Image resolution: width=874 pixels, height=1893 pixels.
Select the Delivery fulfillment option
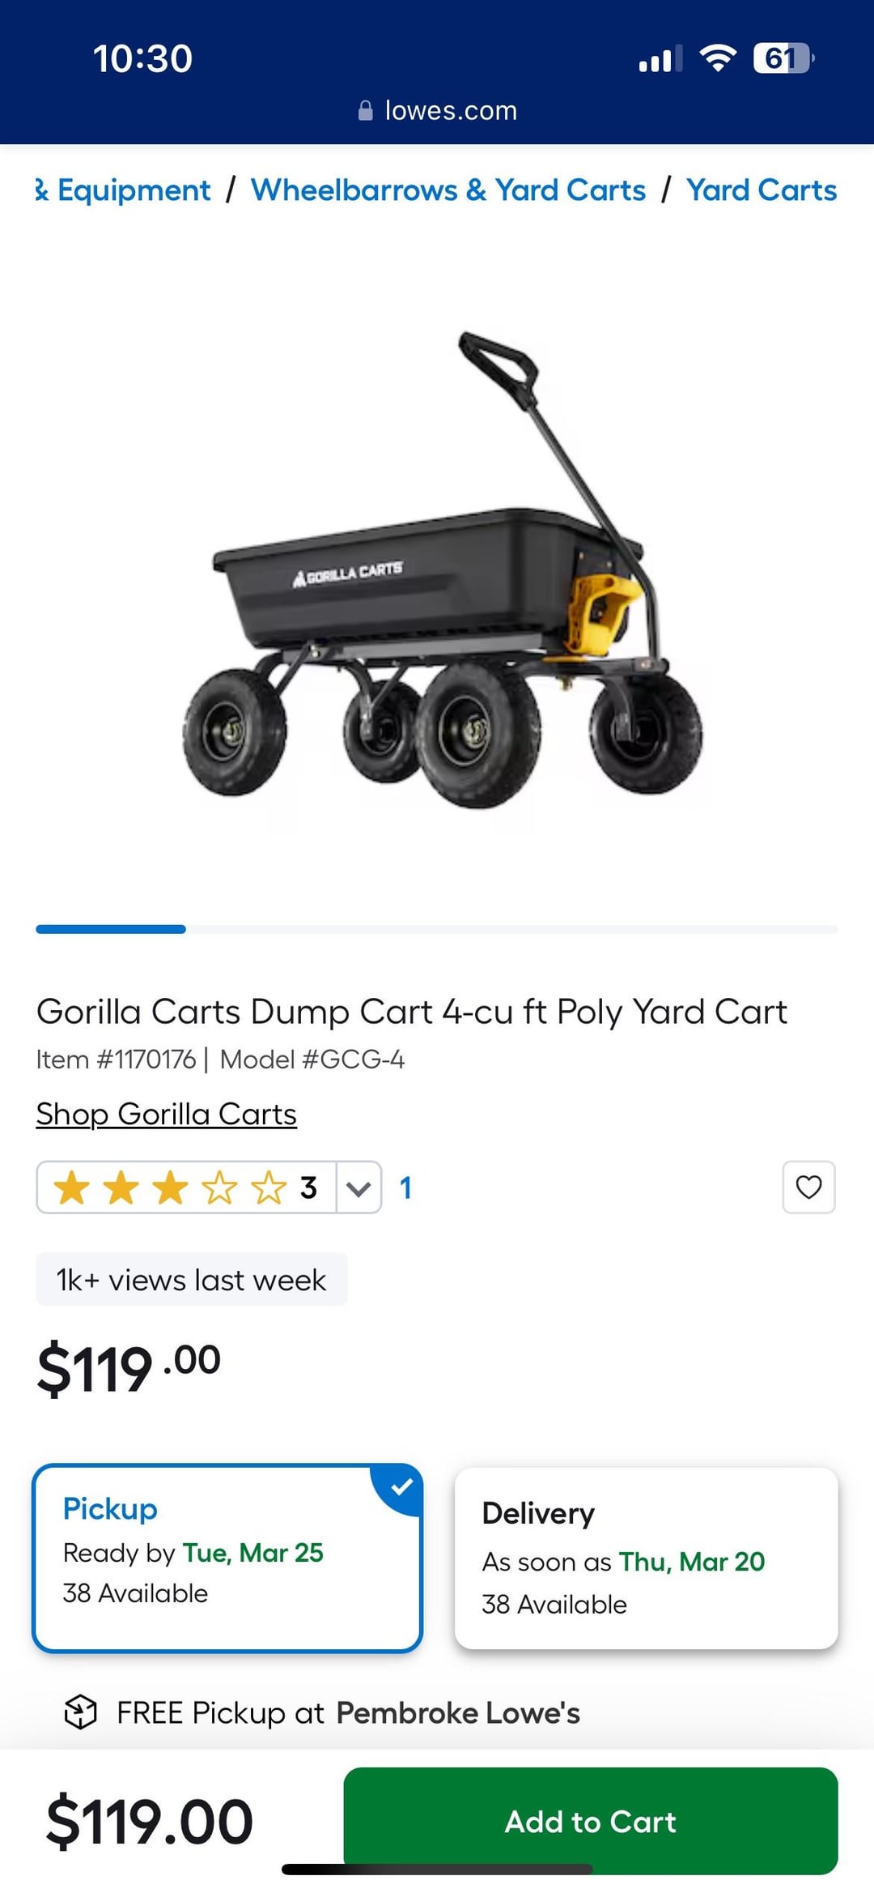tap(647, 1558)
